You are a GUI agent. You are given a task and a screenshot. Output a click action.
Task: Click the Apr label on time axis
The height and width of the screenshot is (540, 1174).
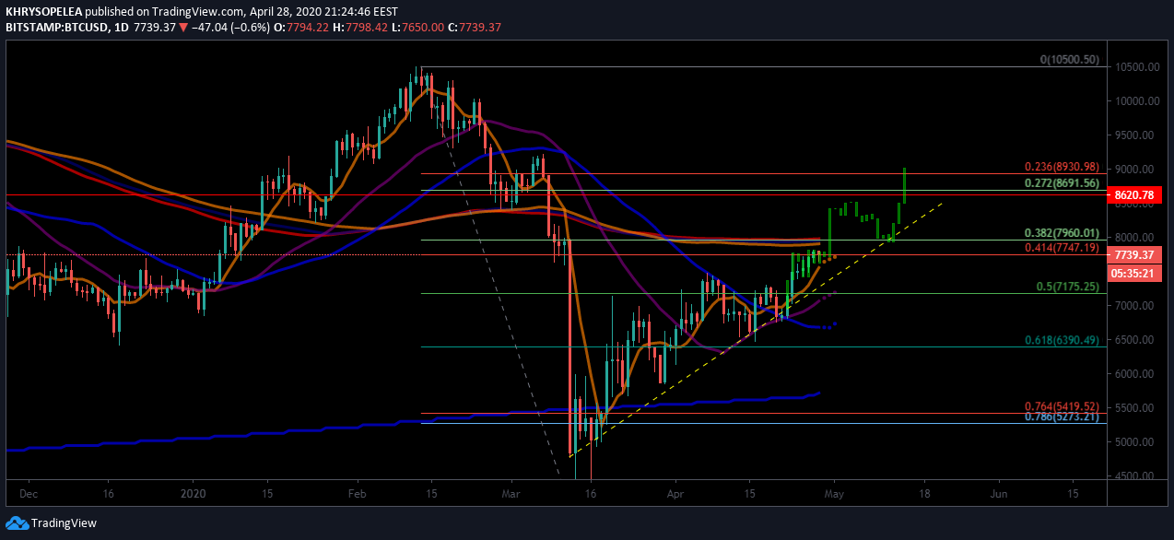click(x=674, y=494)
